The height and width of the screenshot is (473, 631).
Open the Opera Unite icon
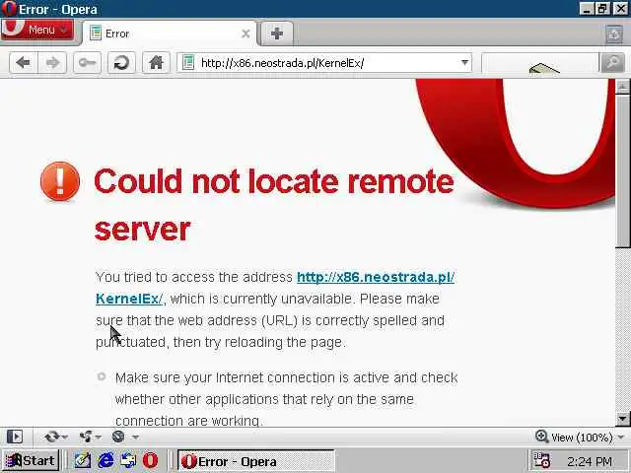coord(86,437)
